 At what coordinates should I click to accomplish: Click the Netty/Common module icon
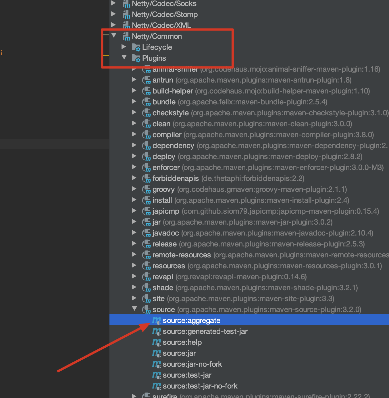pos(126,36)
